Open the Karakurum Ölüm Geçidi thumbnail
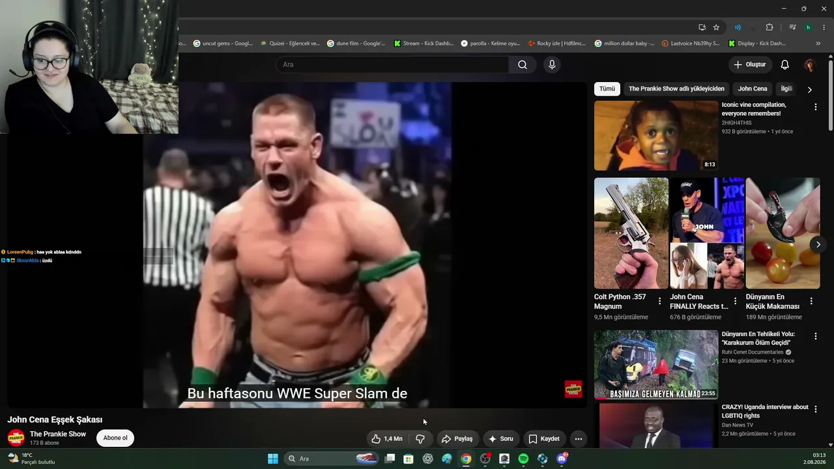The image size is (834, 469). click(x=656, y=365)
